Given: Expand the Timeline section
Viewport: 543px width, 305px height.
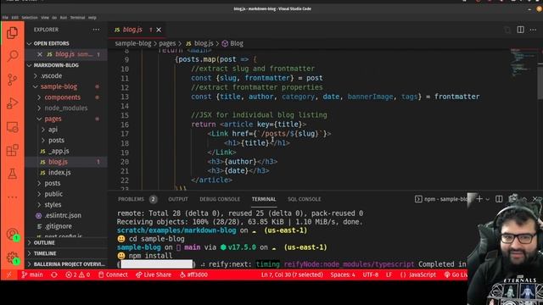Looking at the screenshot, I should [66, 253].
